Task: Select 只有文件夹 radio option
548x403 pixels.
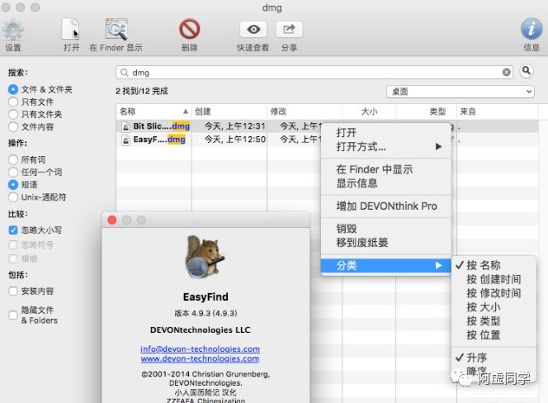Action: tap(13, 114)
